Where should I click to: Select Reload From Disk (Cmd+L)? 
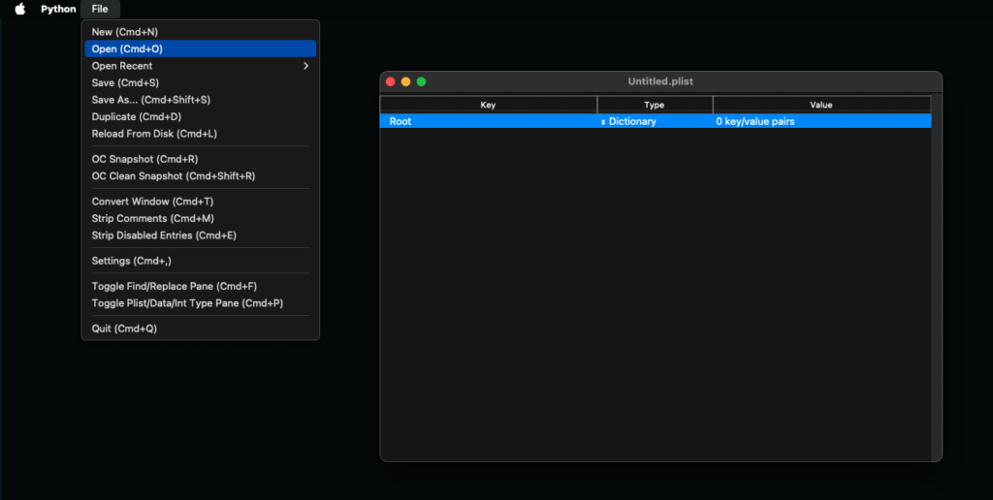click(x=200, y=134)
